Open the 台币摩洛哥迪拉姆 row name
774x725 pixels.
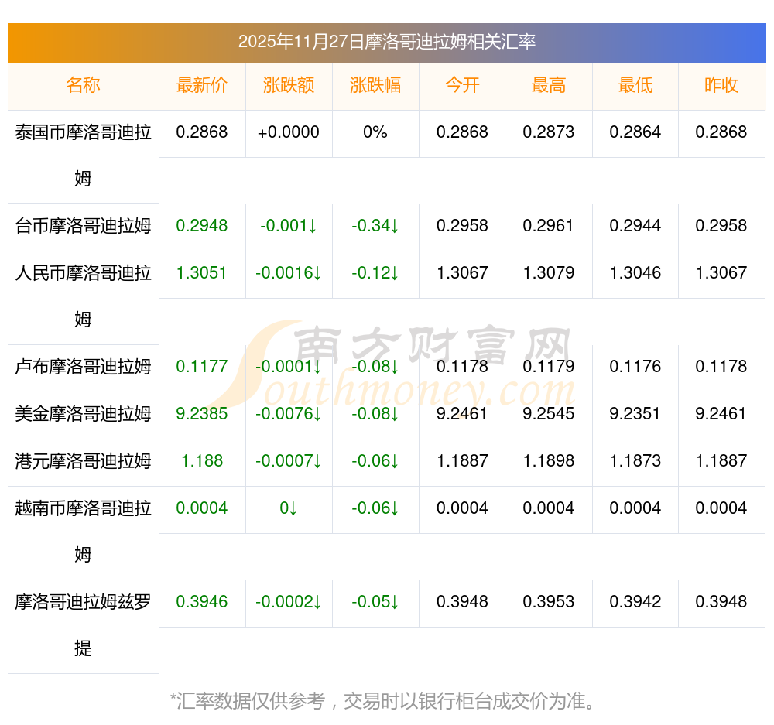pyautogui.click(x=83, y=226)
